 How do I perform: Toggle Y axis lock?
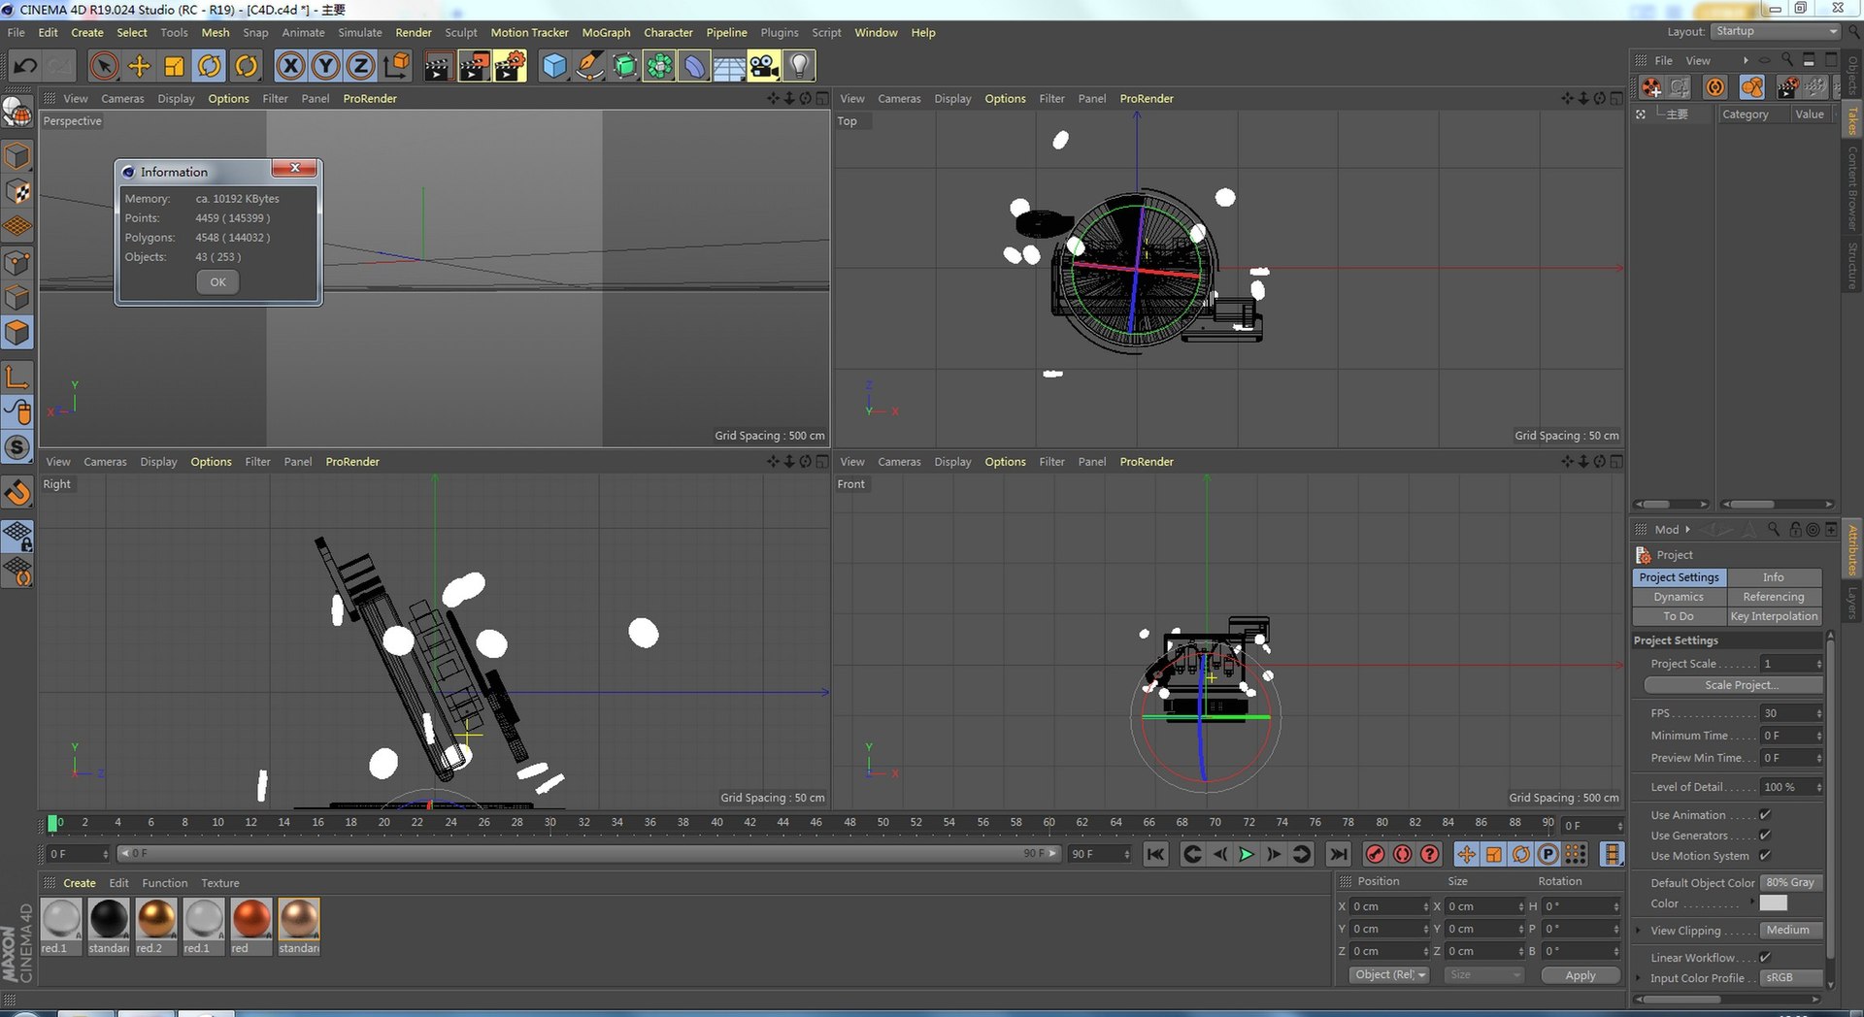pos(325,66)
